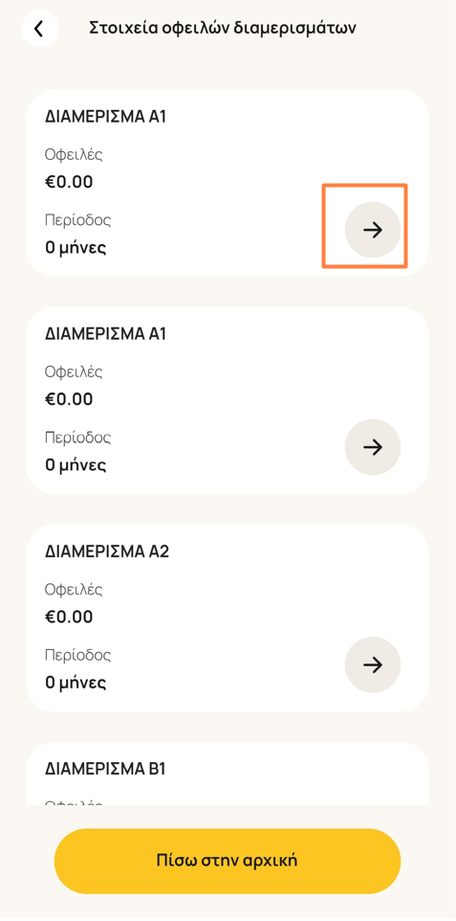Click the €0.00 amount in ΔΙΑΜΕΡΙΣΜΑ Α2 card
Screen dimensions: 456x921
[x=69, y=617]
